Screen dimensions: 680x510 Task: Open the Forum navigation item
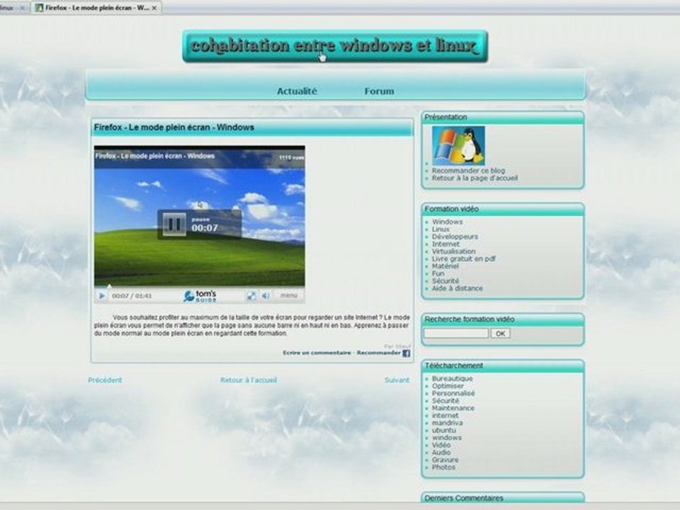click(x=379, y=91)
